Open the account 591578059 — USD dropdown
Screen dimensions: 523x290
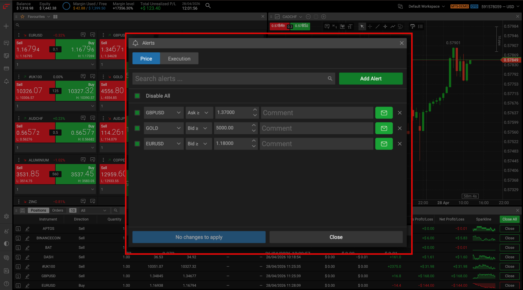pyautogui.click(x=500, y=7)
